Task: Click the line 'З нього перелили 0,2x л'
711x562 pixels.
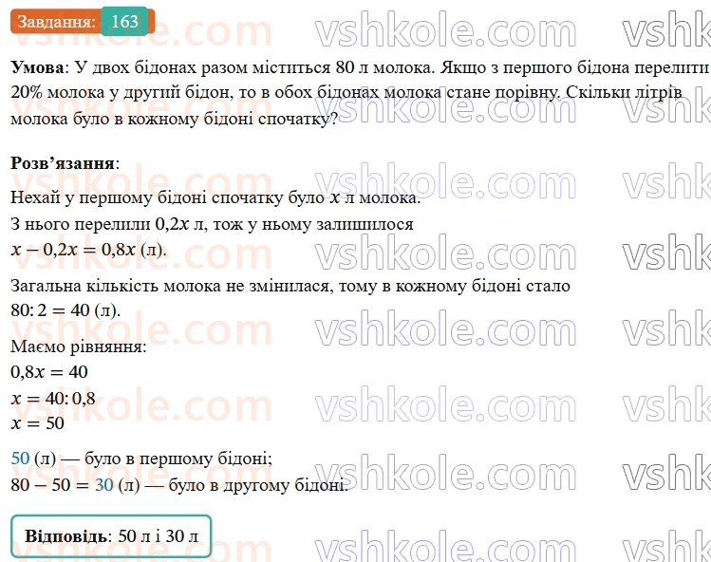Action: click(108, 224)
